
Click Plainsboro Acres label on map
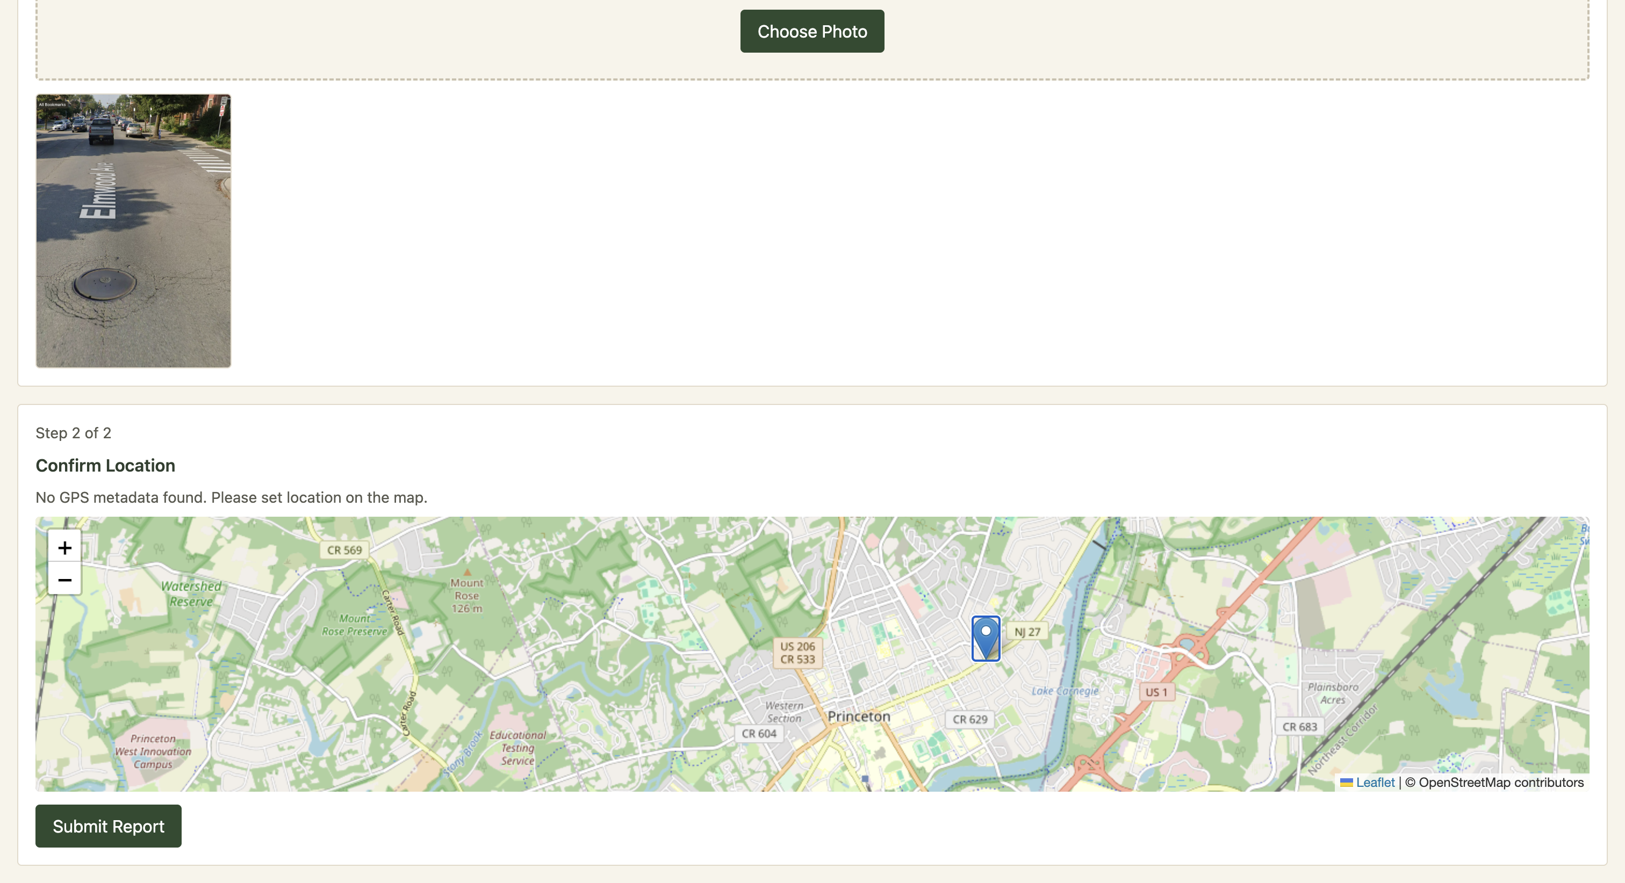1332,693
